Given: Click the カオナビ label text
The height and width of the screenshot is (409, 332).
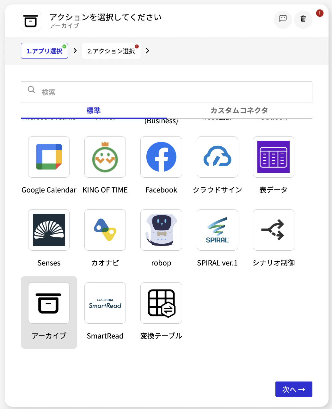Looking at the screenshot, I should pyautogui.click(x=105, y=263).
